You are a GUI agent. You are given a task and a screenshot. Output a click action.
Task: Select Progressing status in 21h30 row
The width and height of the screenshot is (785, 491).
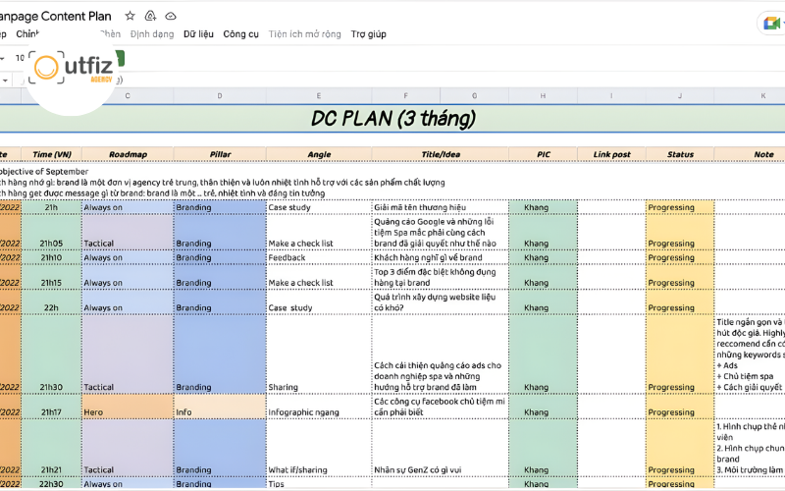[680, 355]
